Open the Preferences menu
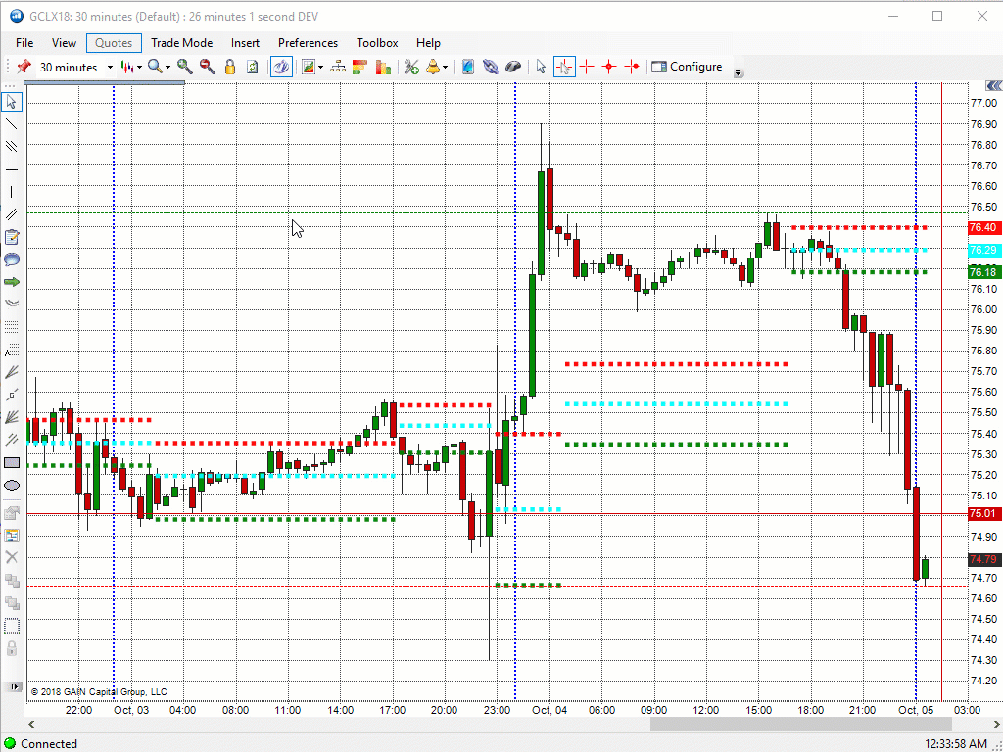The height and width of the screenshot is (752, 1003). pos(308,43)
